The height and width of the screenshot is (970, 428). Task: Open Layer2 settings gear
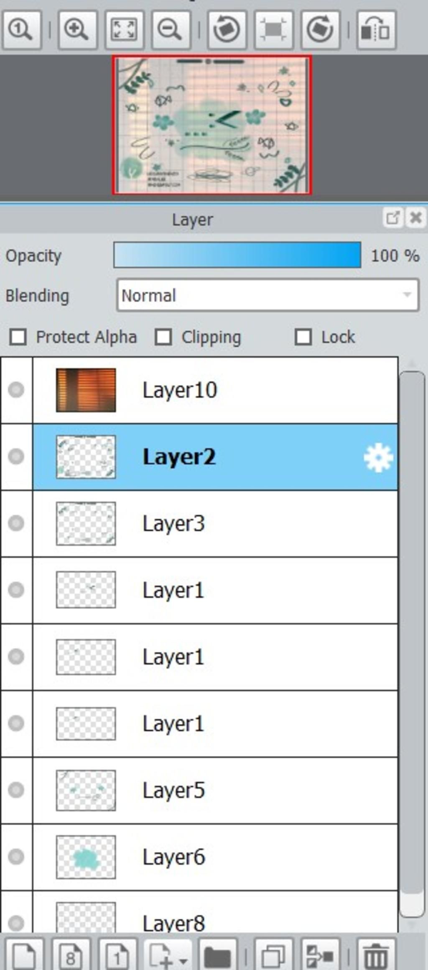pyautogui.click(x=378, y=457)
